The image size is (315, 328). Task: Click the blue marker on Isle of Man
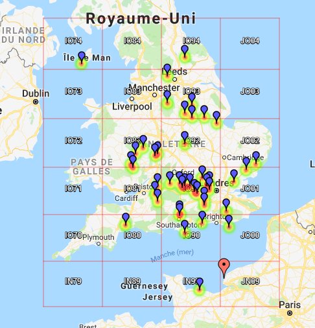click(82, 58)
